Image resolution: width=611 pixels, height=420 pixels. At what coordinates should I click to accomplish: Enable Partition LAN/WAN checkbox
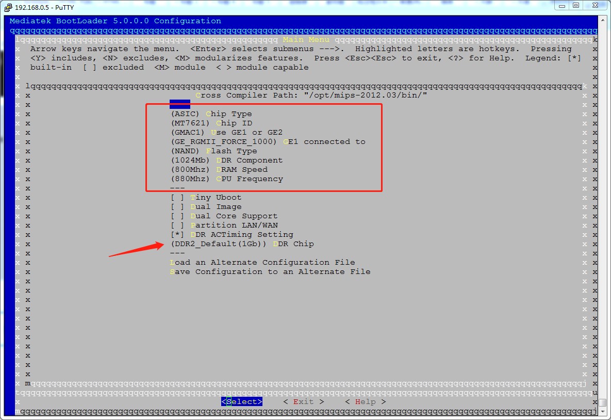(x=177, y=226)
